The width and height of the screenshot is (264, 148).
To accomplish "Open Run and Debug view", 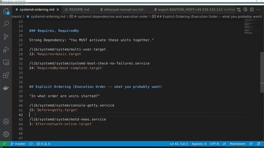I will [6, 49].
